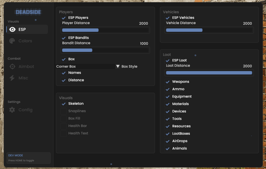Click the DEV MODE toggle box
The width and height of the screenshot is (266, 169).
click(28, 158)
